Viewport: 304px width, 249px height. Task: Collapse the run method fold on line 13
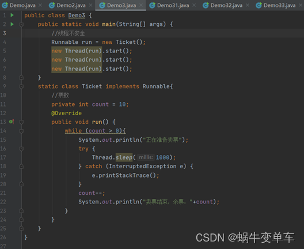pyautogui.click(x=21, y=122)
